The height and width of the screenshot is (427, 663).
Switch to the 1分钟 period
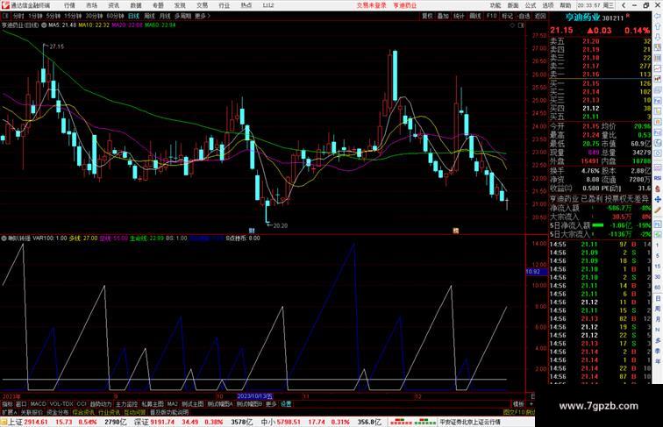coord(35,16)
